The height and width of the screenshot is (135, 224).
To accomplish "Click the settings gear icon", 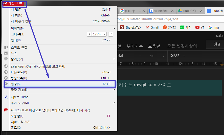I will coord(6,84).
